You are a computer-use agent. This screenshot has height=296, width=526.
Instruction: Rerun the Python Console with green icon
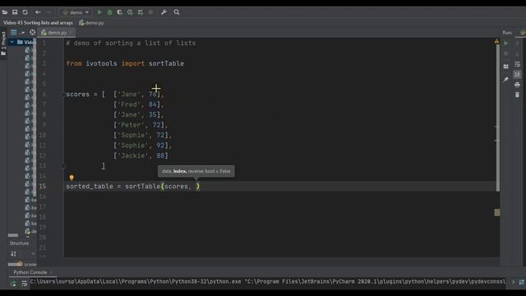click(x=13, y=284)
